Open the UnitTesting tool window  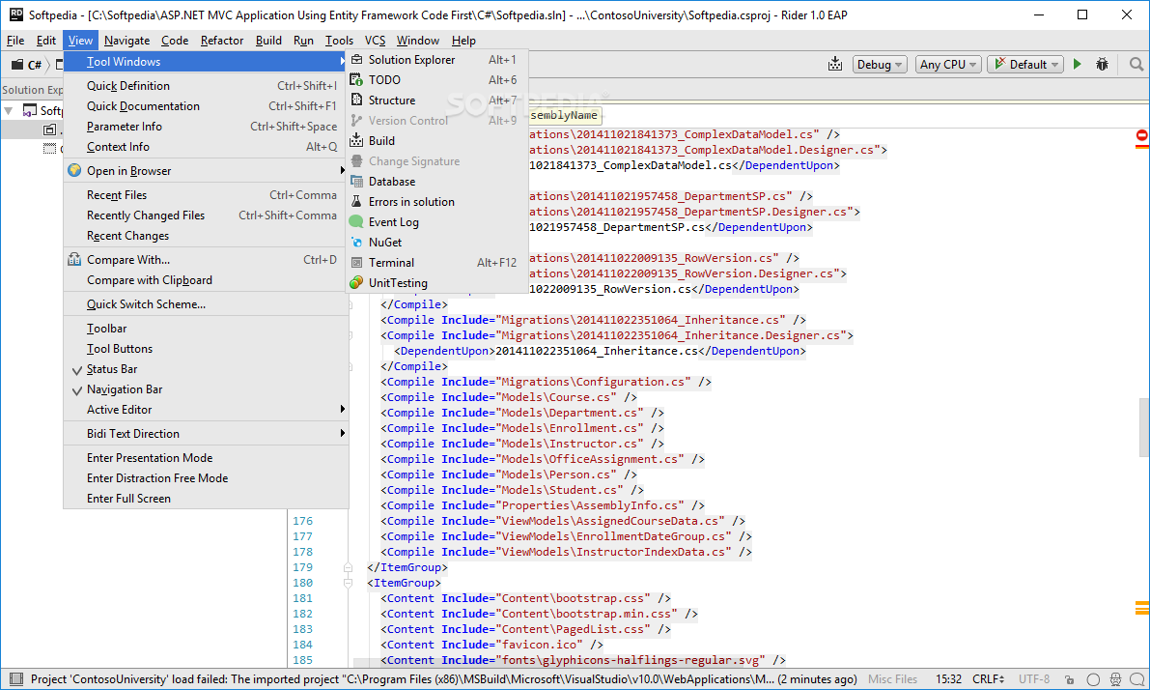click(436, 282)
